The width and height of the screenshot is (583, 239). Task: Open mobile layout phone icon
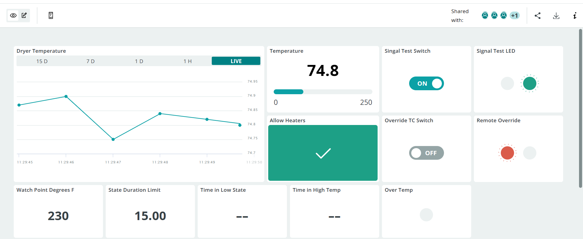51,16
